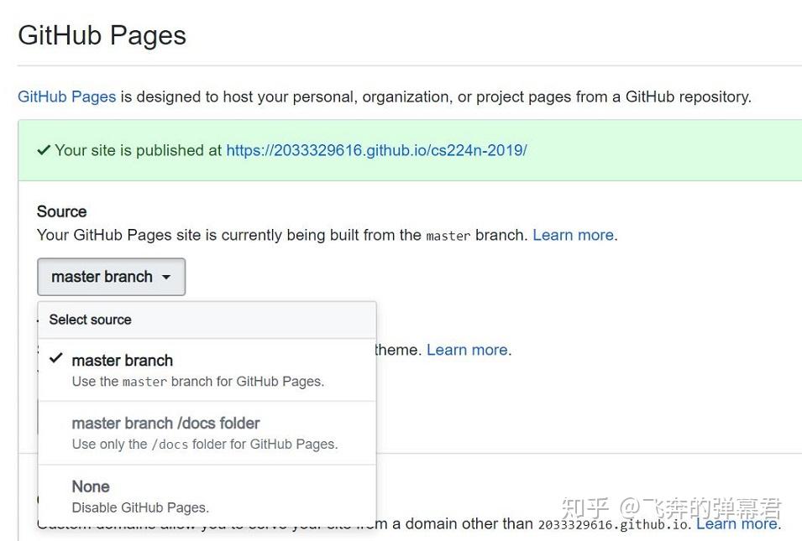Image resolution: width=802 pixels, height=541 pixels.
Task: Pick "None" to disable GitHub Pages
Action: (x=91, y=486)
